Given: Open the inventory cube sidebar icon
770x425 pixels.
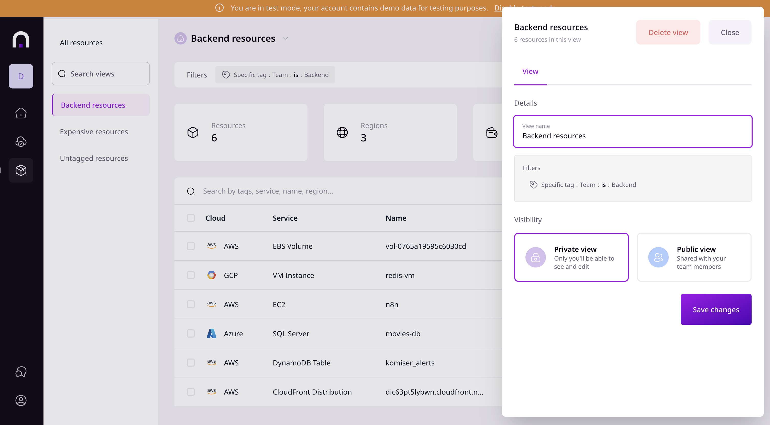Looking at the screenshot, I should click(21, 170).
